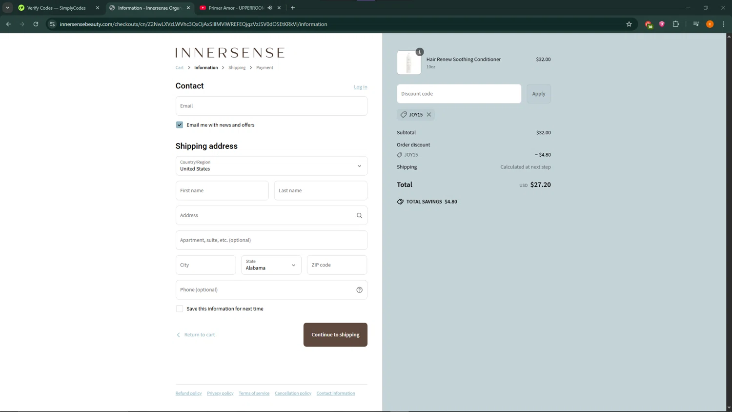This screenshot has width=732, height=412.
Task: Open new browser tab with plus icon
Action: pos(293,8)
